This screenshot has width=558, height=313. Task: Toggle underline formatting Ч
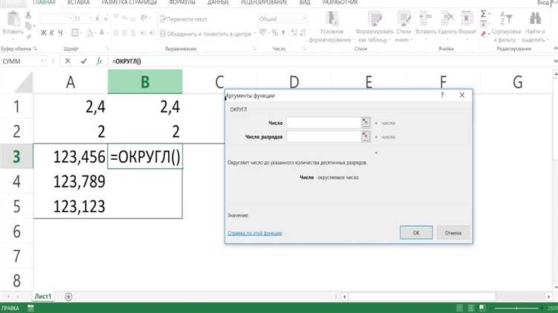60,33
